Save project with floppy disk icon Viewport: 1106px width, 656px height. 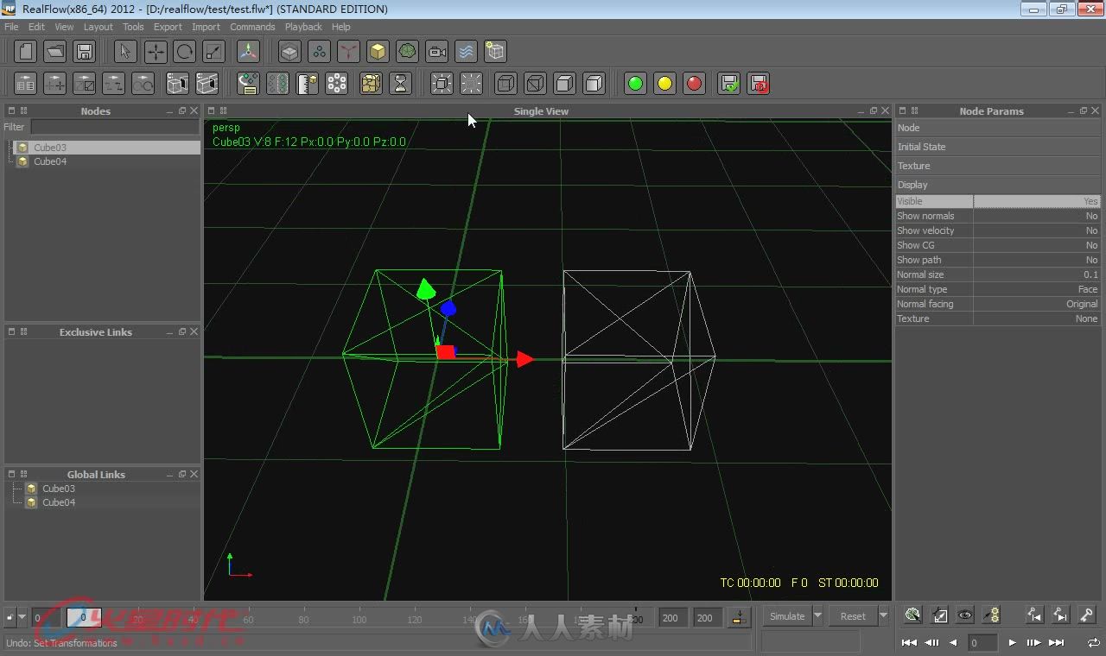(x=85, y=52)
